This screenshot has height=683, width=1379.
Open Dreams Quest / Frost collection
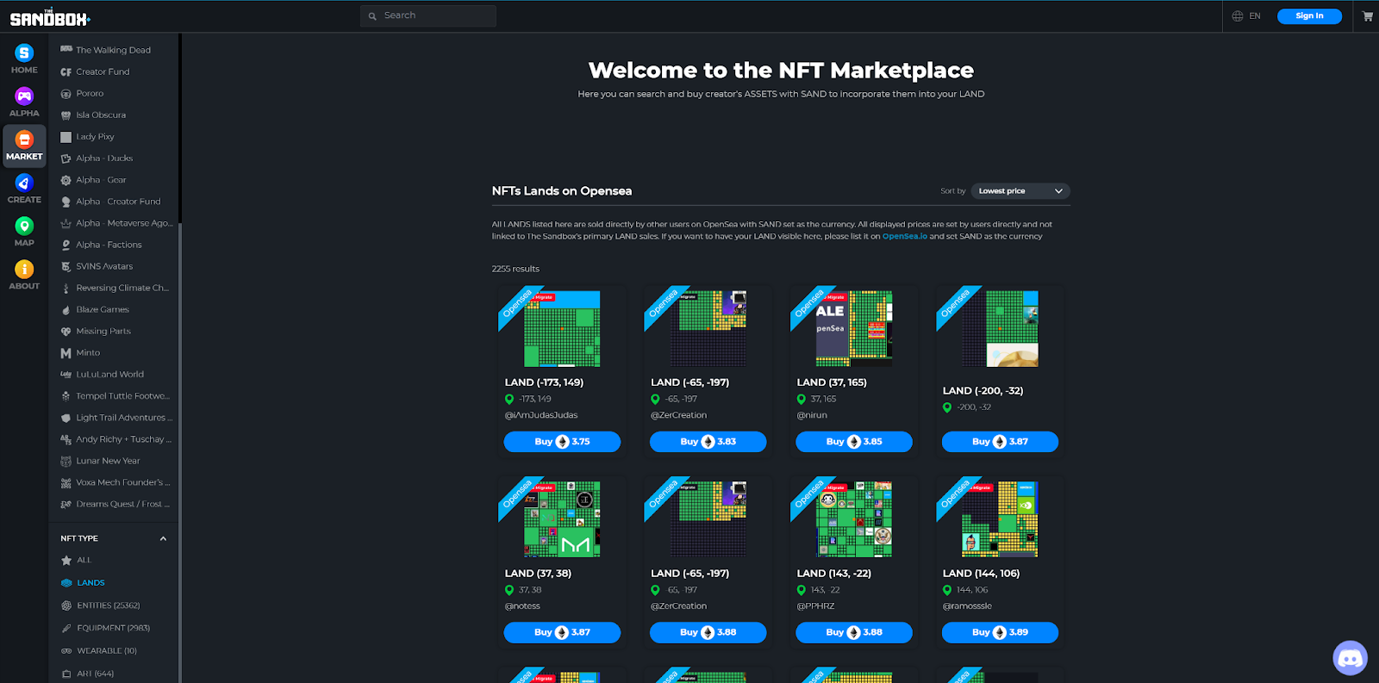pyautogui.click(x=122, y=504)
